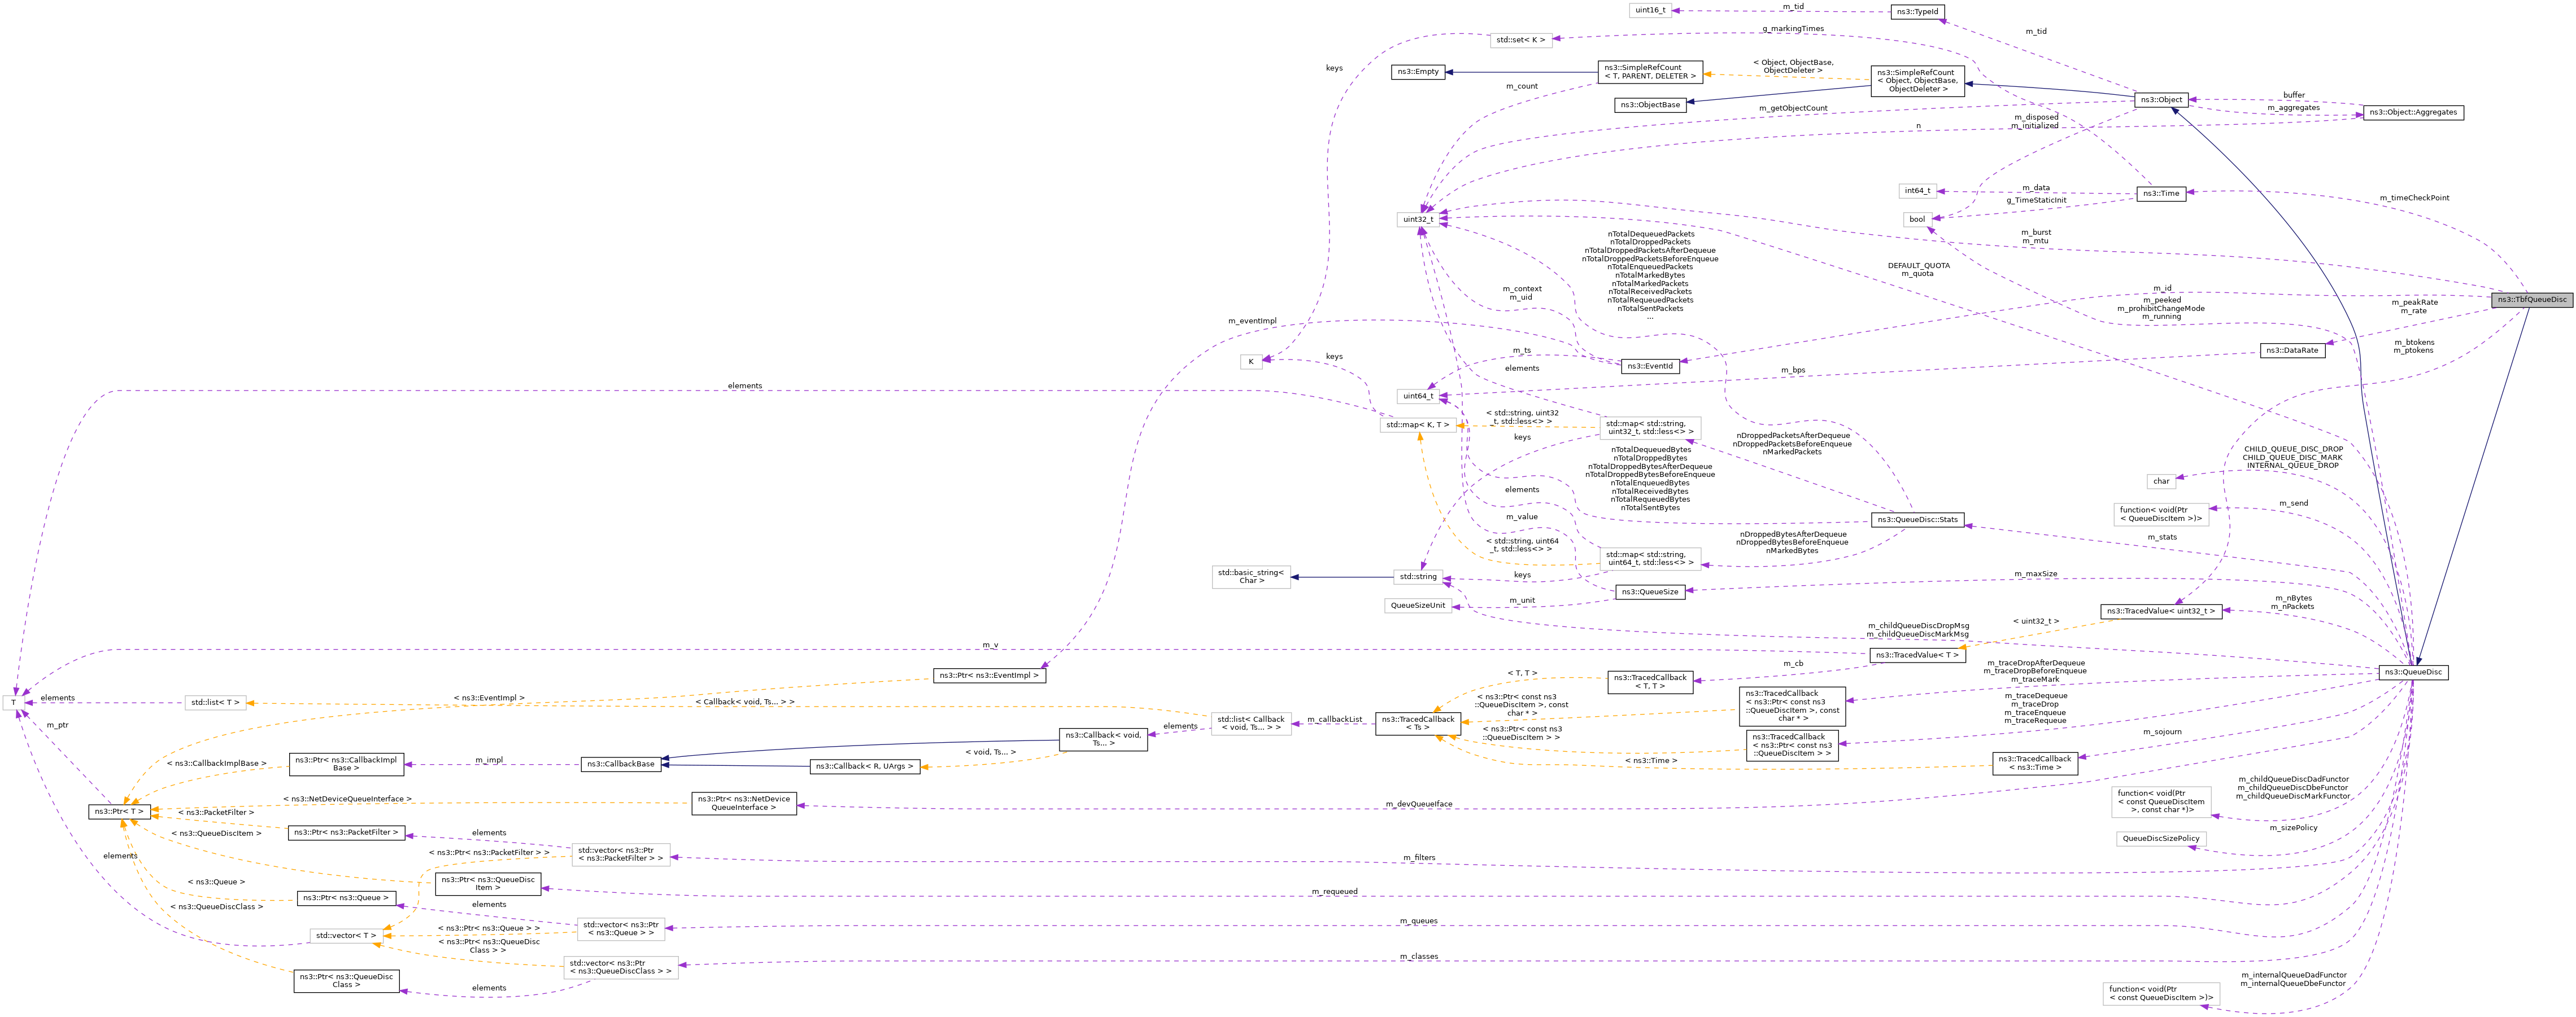
Task: Click function< void(Ptr< QueueDiscItem >)> node
Action: click(x=2161, y=515)
